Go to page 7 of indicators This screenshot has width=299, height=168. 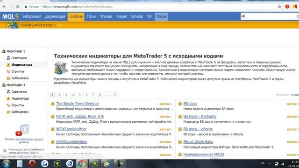click(x=93, y=95)
